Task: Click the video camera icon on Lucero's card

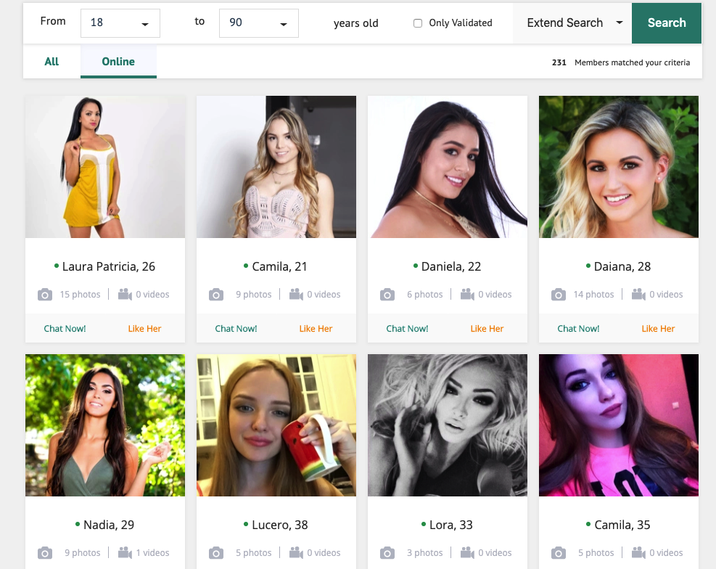Action: click(x=297, y=553)
